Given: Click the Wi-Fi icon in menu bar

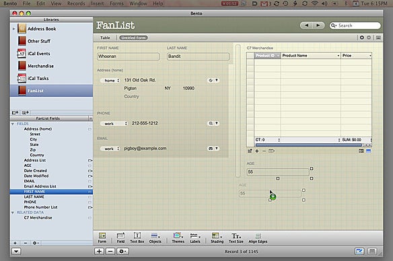Looking at the screenshot, I should [315, 3].
